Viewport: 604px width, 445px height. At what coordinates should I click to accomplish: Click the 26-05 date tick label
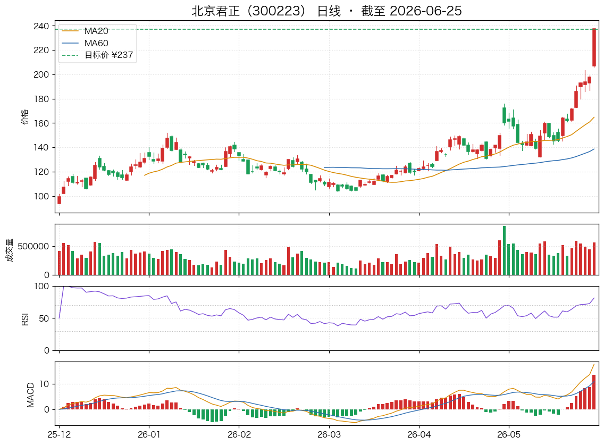coord(509,434)
